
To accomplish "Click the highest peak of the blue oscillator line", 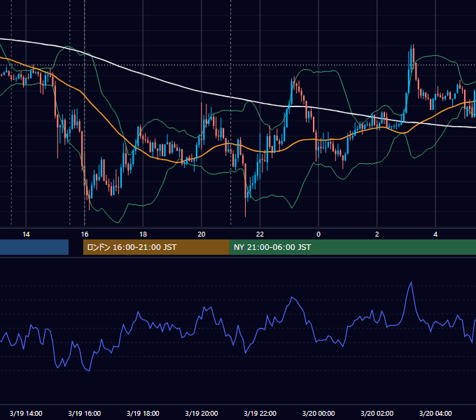I will click(x=411, y=283).
